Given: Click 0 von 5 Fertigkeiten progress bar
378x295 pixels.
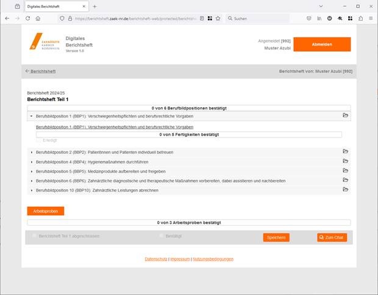Looking at the screenshot, I should pyautogui.click(x=189, y=134).
